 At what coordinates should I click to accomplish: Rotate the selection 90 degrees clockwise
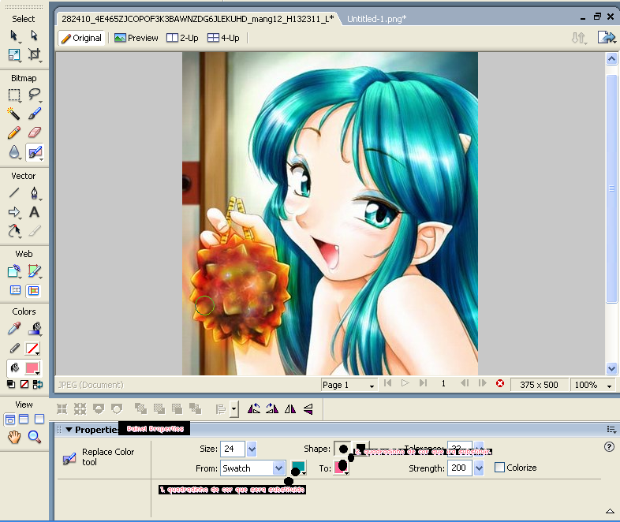point(272,408)
